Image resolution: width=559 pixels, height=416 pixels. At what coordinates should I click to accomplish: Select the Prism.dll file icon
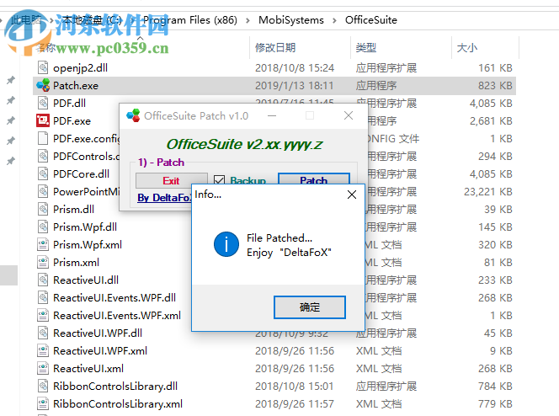pos(43,209)
